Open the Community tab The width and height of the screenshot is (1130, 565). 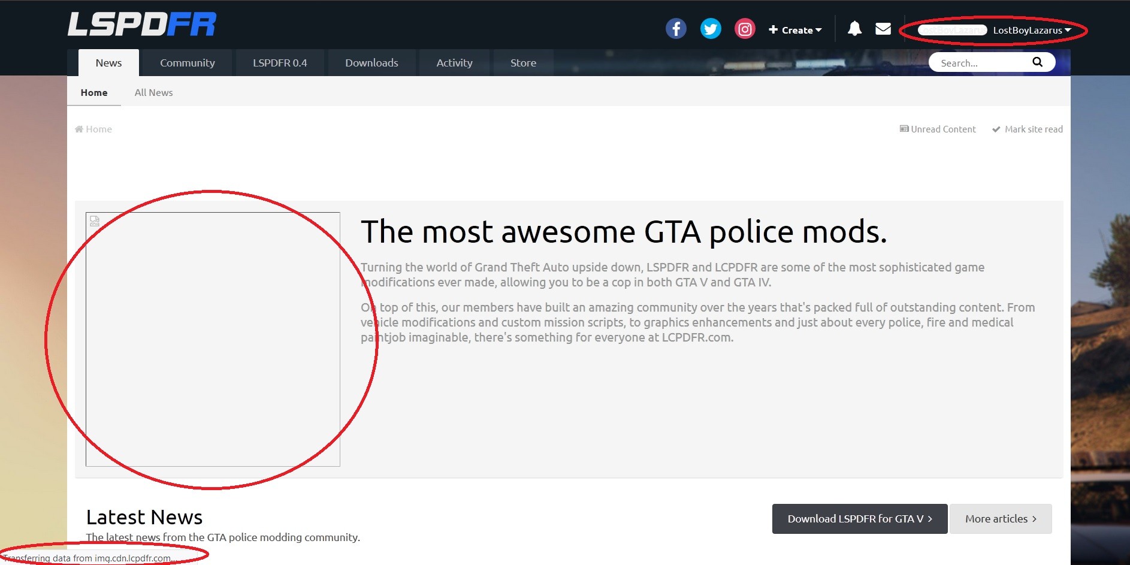(x=188, y=63)
